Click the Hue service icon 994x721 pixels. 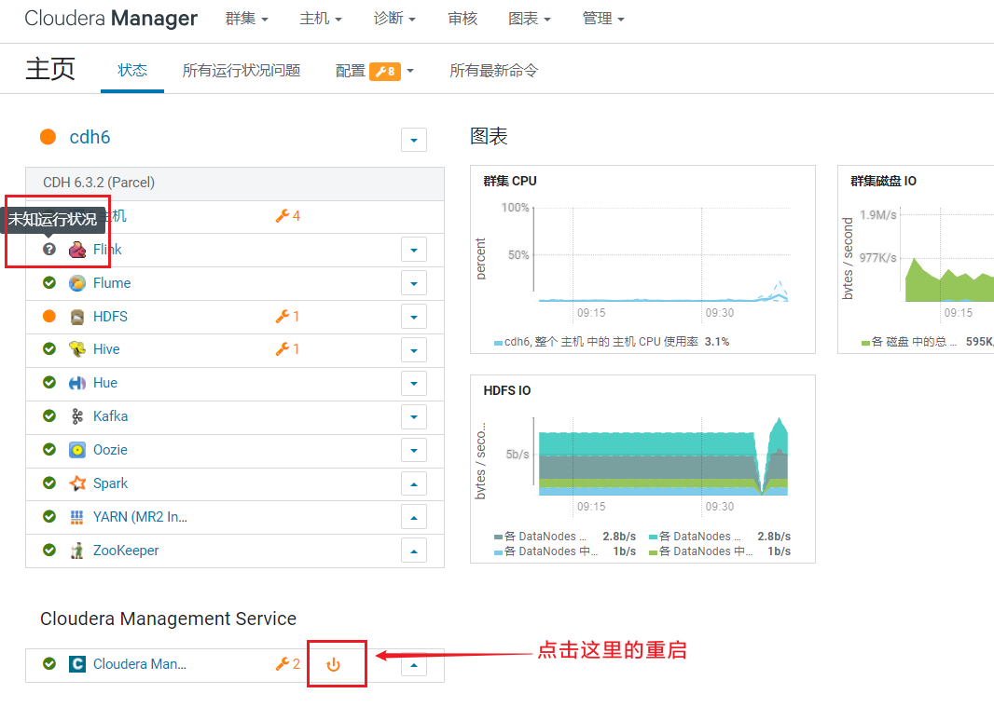click(x=77, y=383)
